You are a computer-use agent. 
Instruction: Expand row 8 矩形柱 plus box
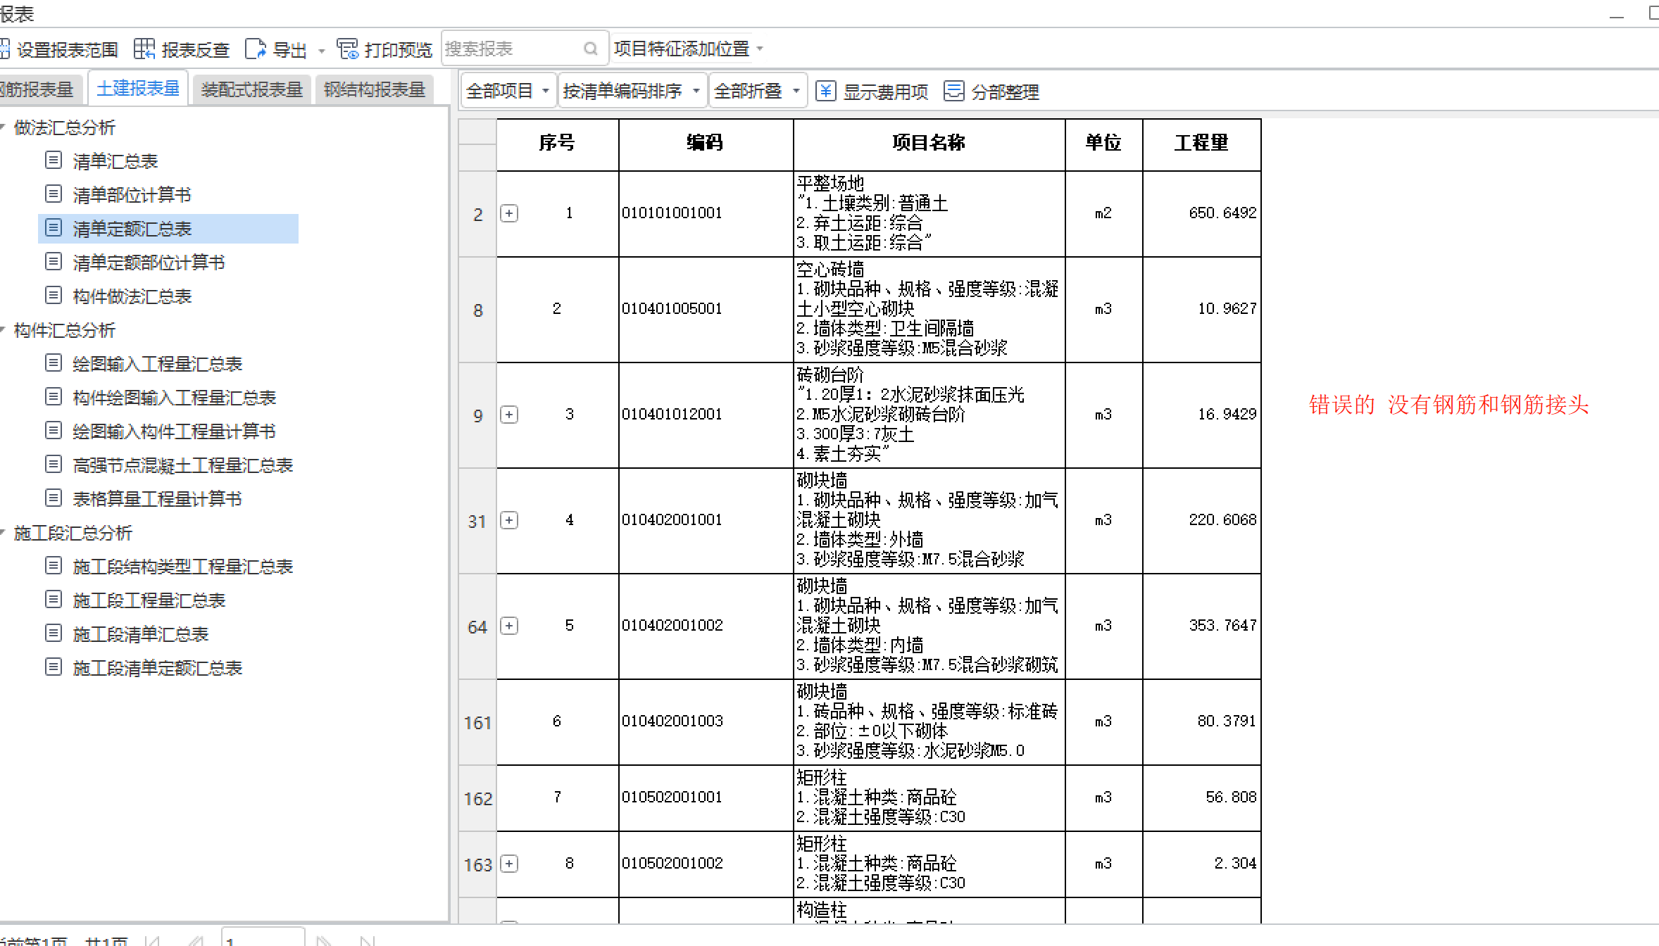point(509,864)
